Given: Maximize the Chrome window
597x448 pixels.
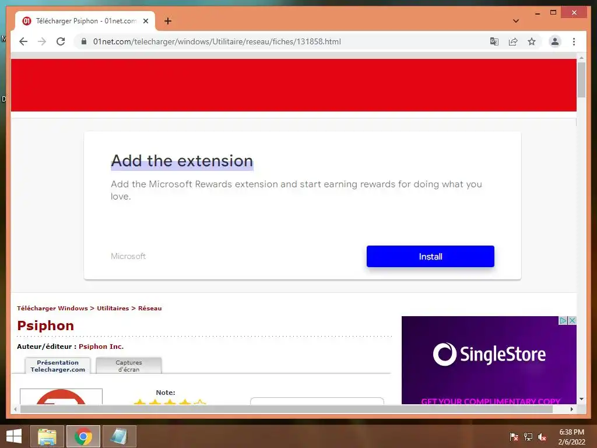Looking at the screenshot, I should click(x=553, y=13).
